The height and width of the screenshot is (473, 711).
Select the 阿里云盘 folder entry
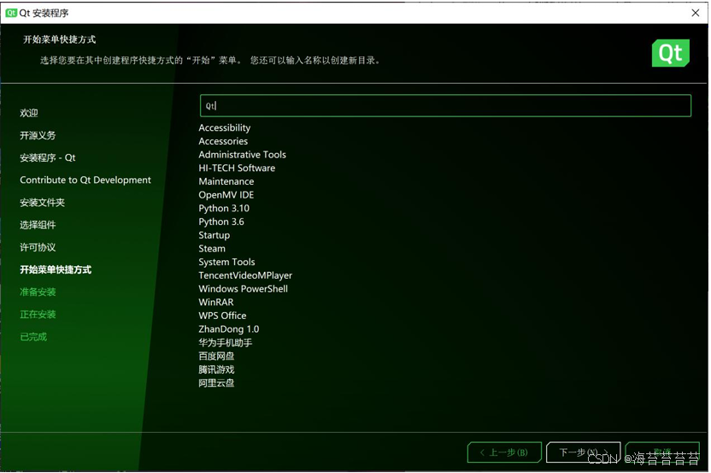coord(216,382)
